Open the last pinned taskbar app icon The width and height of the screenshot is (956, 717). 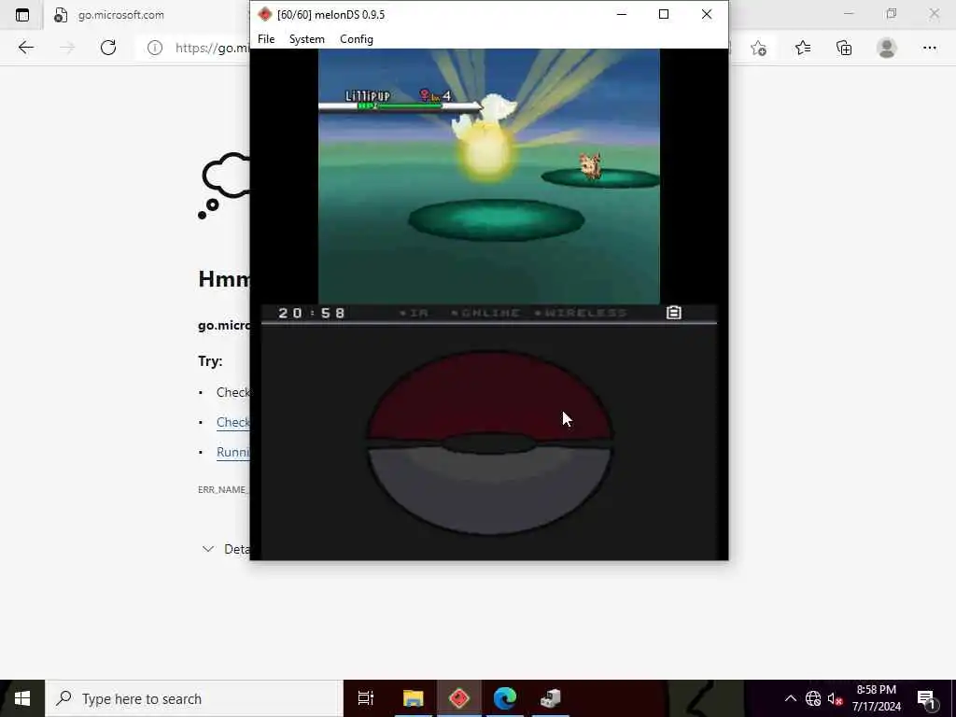pos(551,698)
